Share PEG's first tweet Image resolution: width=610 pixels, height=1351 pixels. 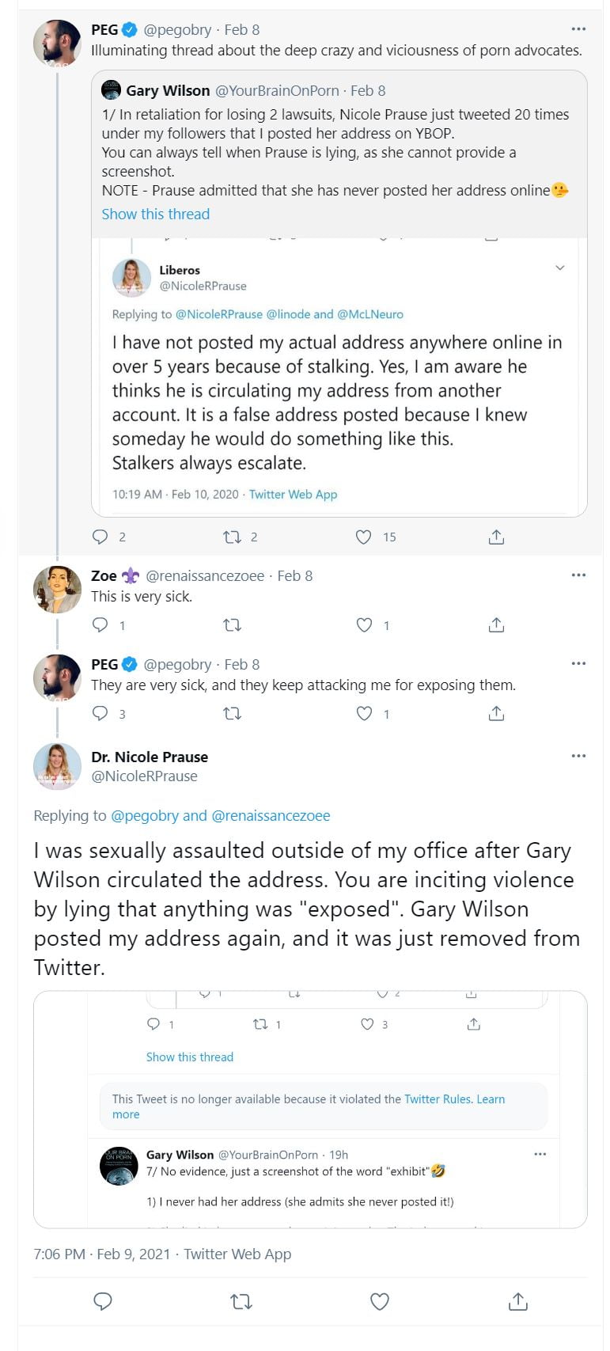click(496, 537)
